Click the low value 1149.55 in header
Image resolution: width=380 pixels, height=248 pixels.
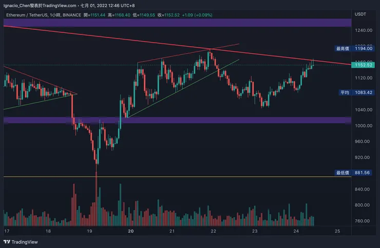[147, 15]
